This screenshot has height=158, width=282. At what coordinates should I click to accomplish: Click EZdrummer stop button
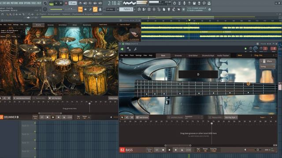(48, 117)
